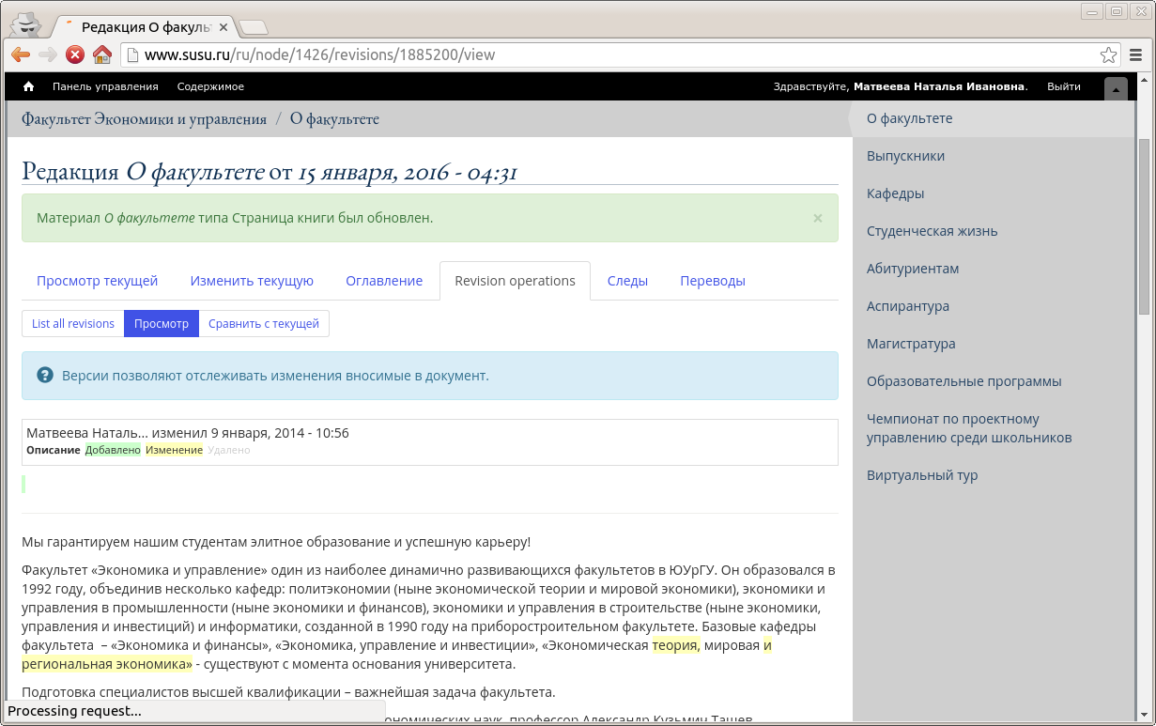Open Кафедры in the sidebar
Screen dimensions: 1156x726
pos(895,193)
